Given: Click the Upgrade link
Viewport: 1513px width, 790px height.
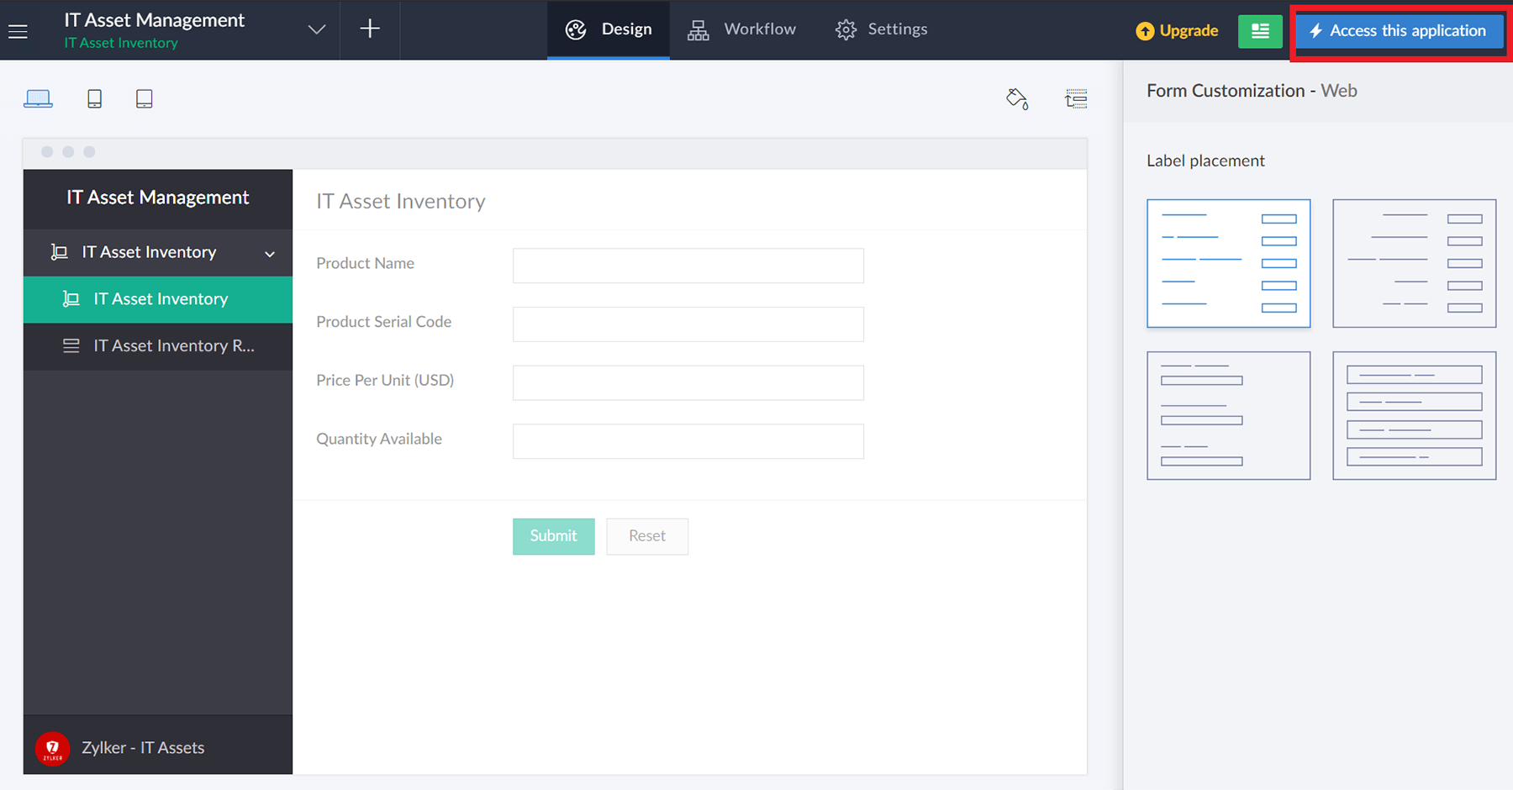Looking at the screenshot, I should pyautogui.click(x=1177, y=30).
